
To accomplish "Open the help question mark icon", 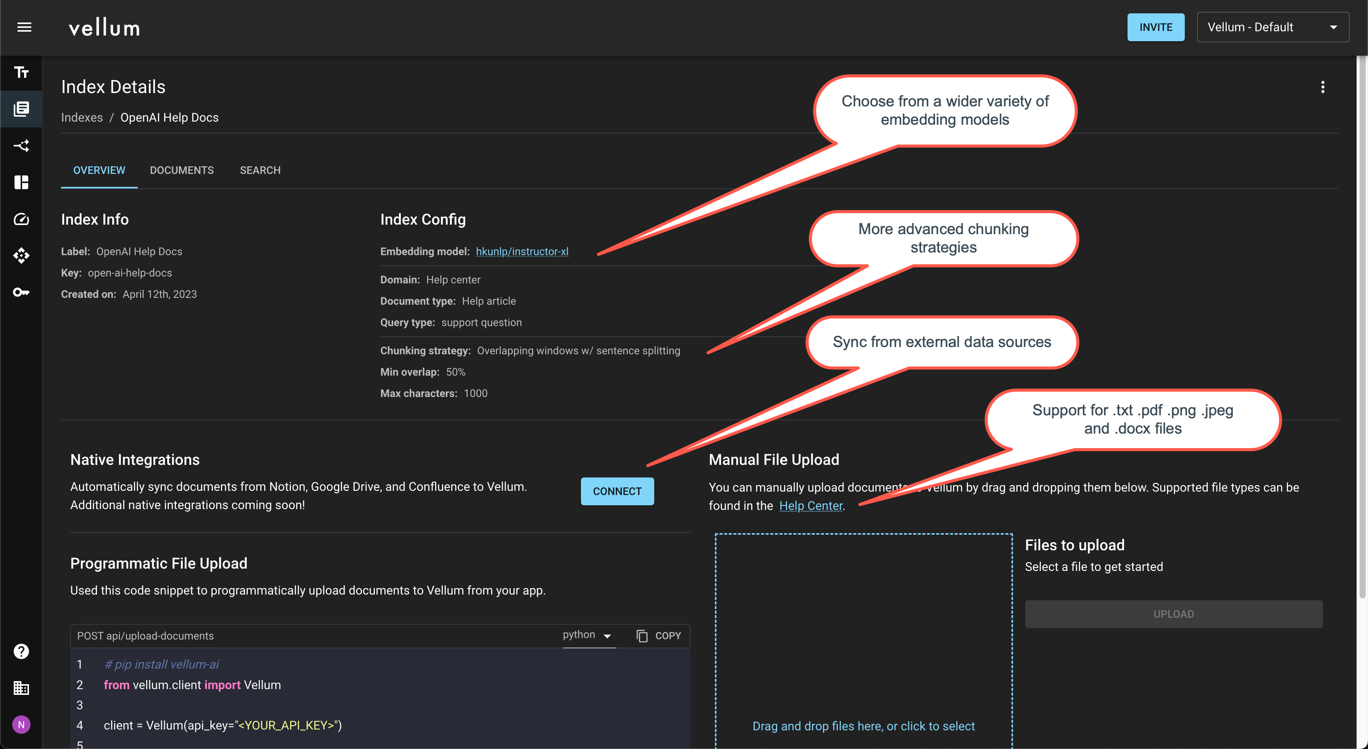I will [21, 651].
